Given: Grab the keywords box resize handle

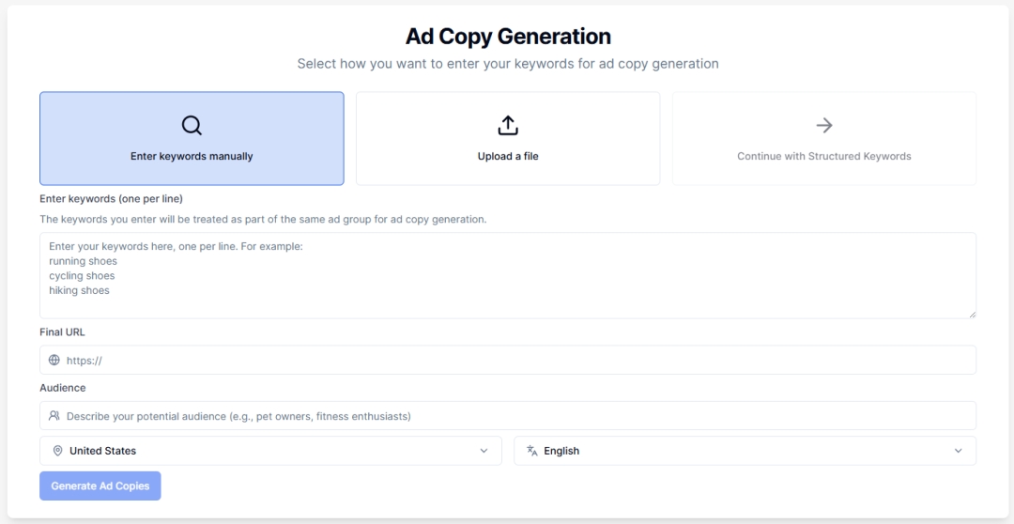Looking at the screenshot, I should (x=972, y=315).
